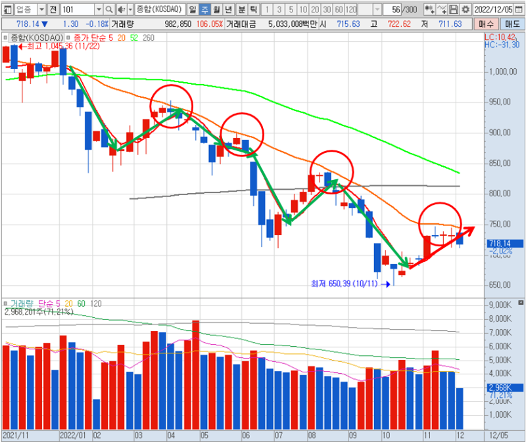Click the floppy disk save icon
The width and height of the screenshot is (526, 442).
click(x=454, y=9)
